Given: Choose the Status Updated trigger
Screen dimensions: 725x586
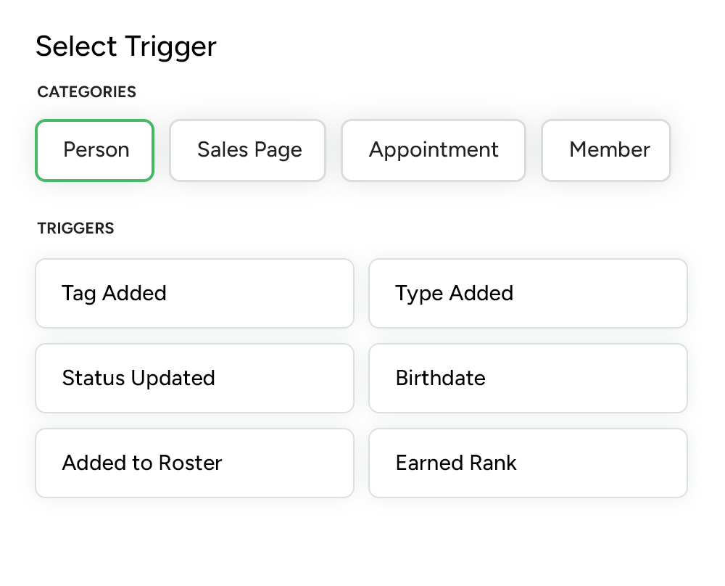Looking at the screenshot, I should click(194, 378).
